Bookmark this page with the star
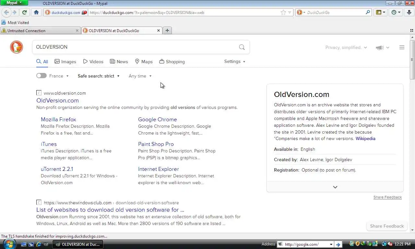Viewport: 415px width, 249px height. tap(283, 12)
